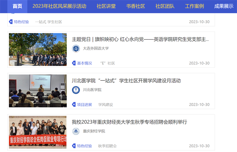
Task: Click 重庆财经学院 school logo icon
Action: pyautogui.click(x=76, y=131)
